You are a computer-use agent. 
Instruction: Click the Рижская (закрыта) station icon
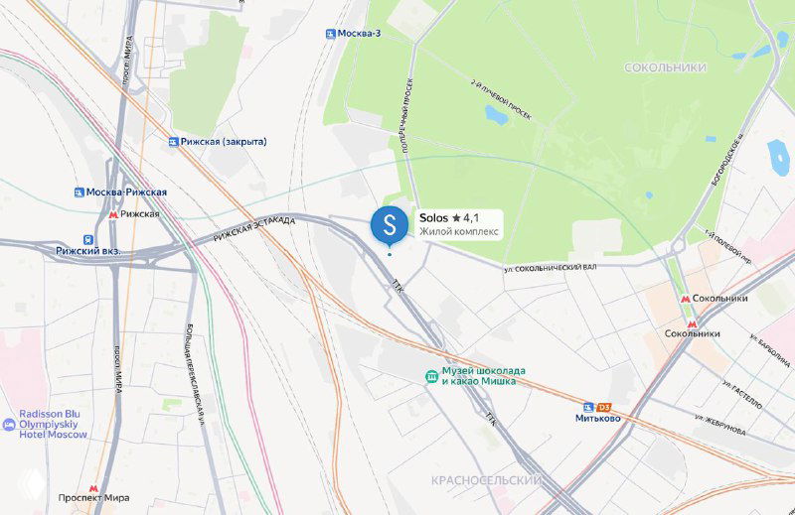[174, 142]
